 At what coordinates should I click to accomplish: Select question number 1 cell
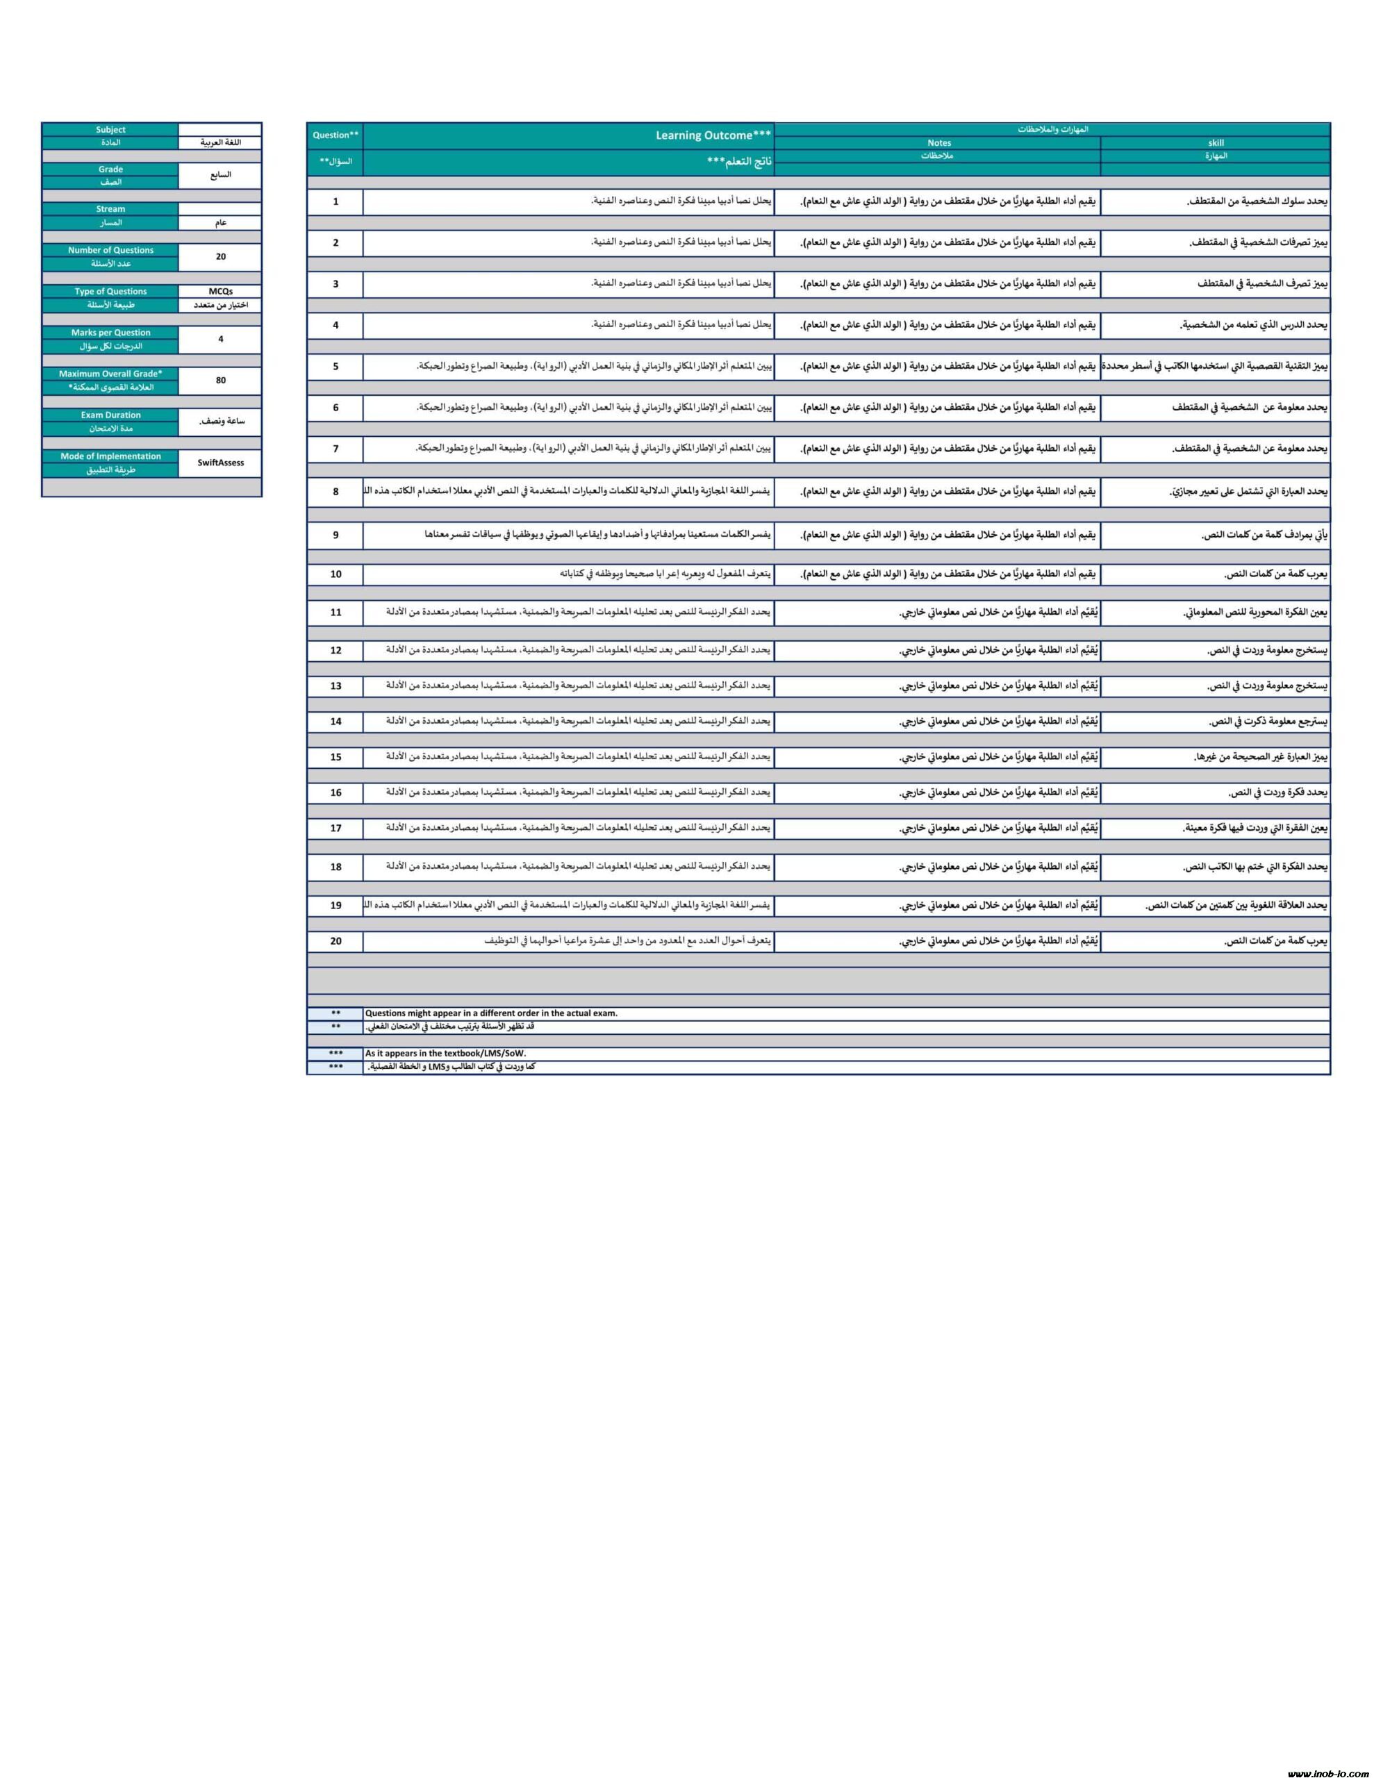(336, 201)
